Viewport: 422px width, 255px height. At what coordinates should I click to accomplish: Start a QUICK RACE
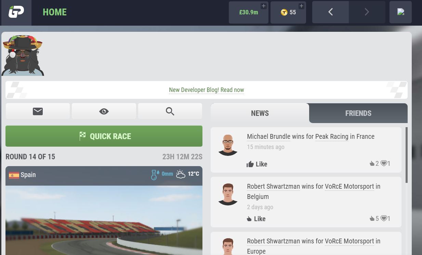(104, 136)
